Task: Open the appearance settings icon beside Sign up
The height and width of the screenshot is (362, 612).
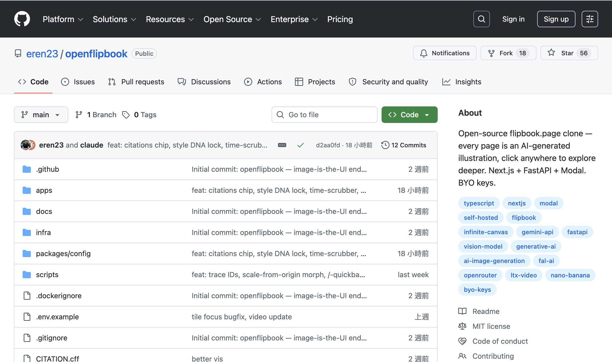Action: pos(590,19)
